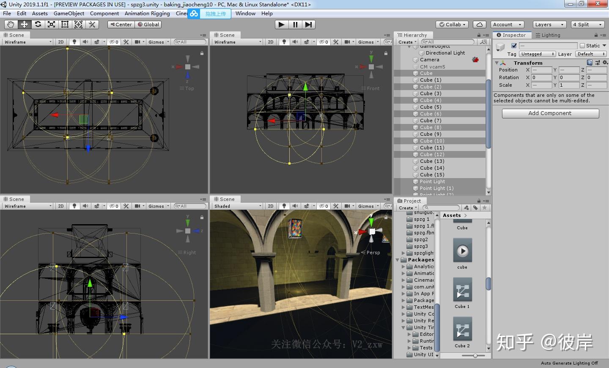Expand the Packages folder in Project
Viewport: 609px width, 368px height.
398,260
